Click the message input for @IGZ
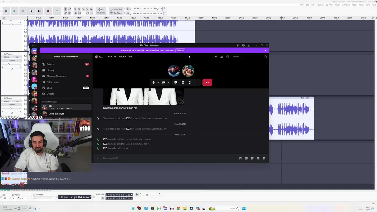 click(x=169, y=158)
